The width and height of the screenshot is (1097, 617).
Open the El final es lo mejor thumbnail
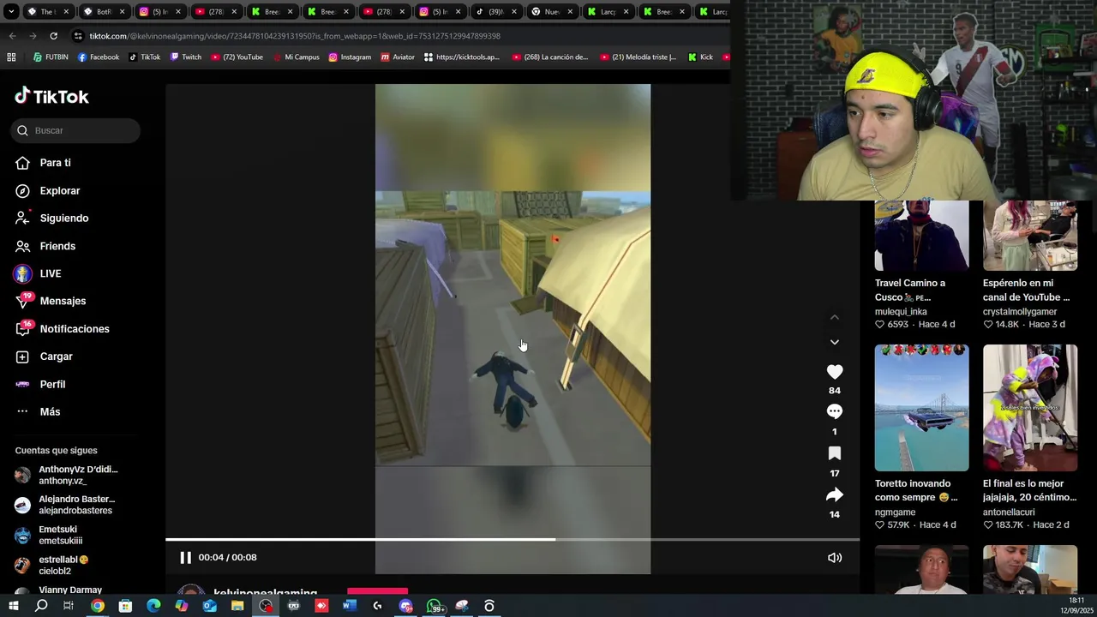click(x=1030, y=408)
